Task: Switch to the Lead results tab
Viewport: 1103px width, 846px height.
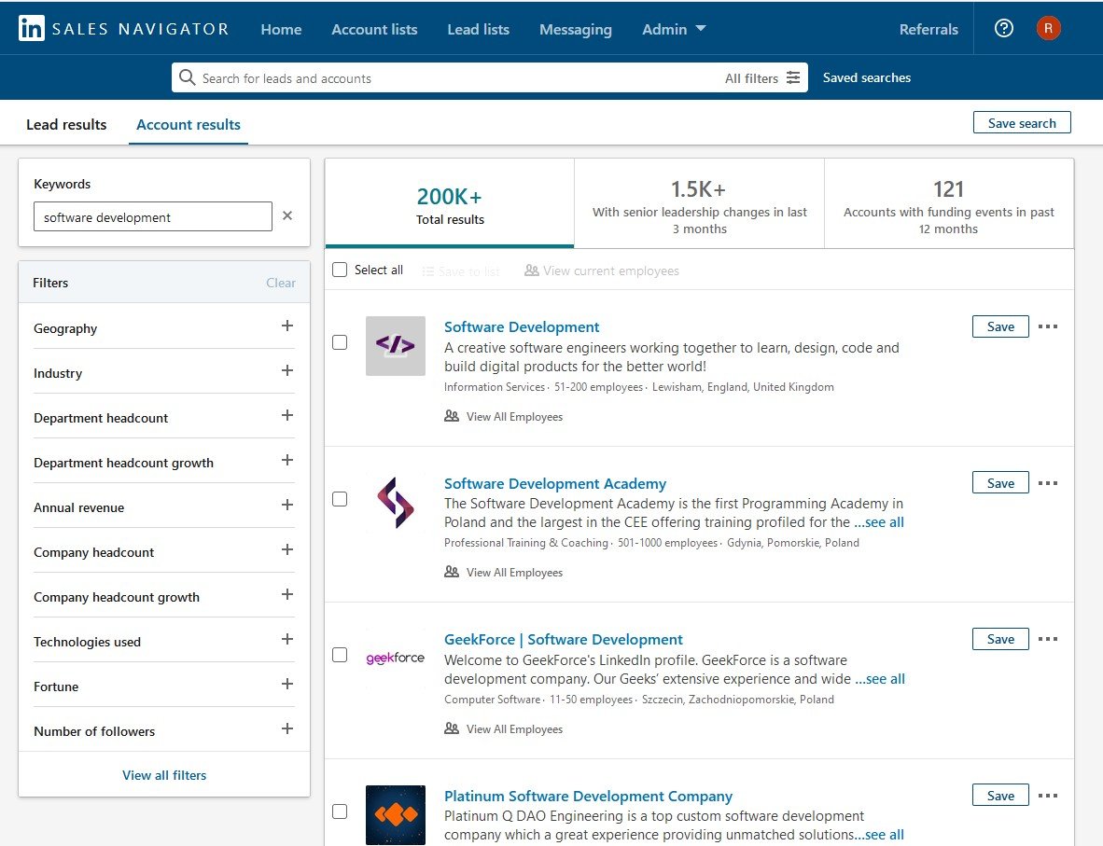Action: click(x=66, y=123)
